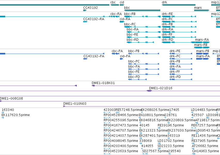This screenshot has height=155, width=220.
Task: Select the RP004523639.5prime EST
Action: pos(107,154)
